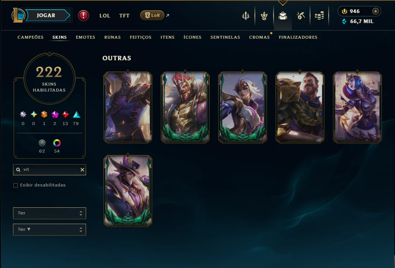Open the store coins icon
This screenshot has width=395, height=268.
319,16
